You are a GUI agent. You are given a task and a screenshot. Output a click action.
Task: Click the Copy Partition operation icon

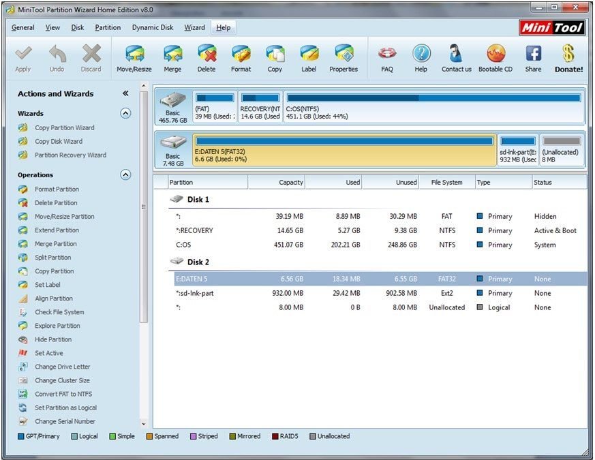tap(22, 271)
